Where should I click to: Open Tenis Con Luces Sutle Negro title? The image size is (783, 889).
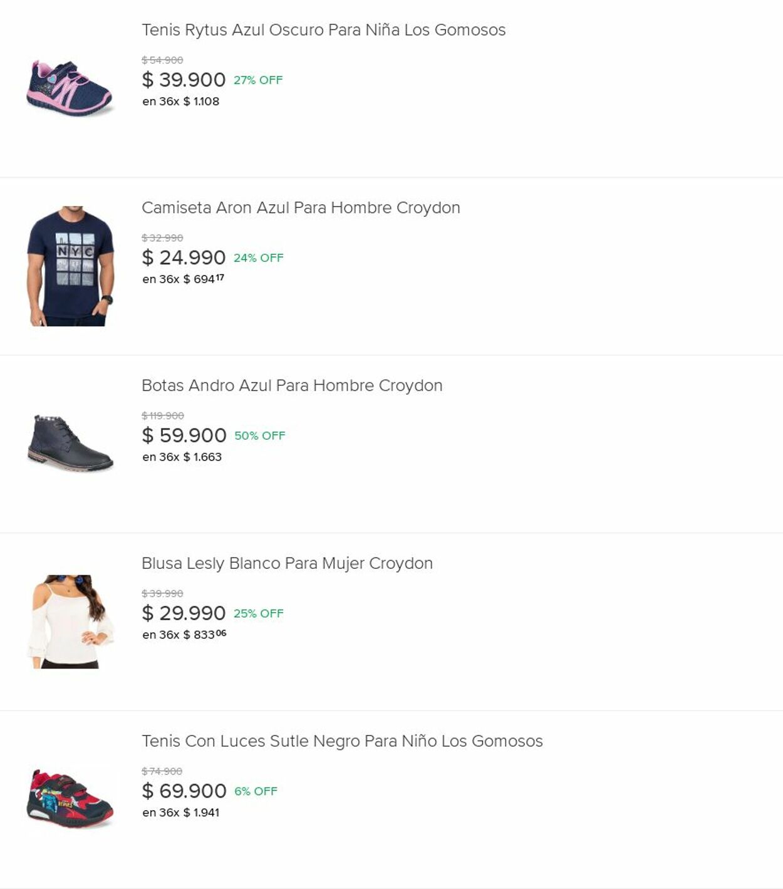click(x=342, y=741)
